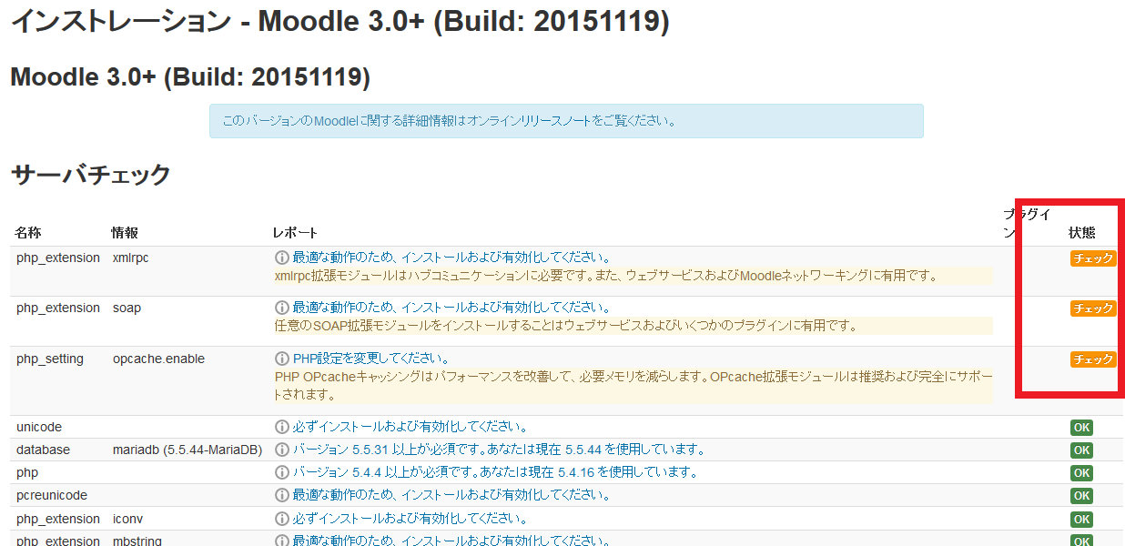Click the orange チェック badge for opcache.enable
1125x546 pixels.
click(1092, 359)
